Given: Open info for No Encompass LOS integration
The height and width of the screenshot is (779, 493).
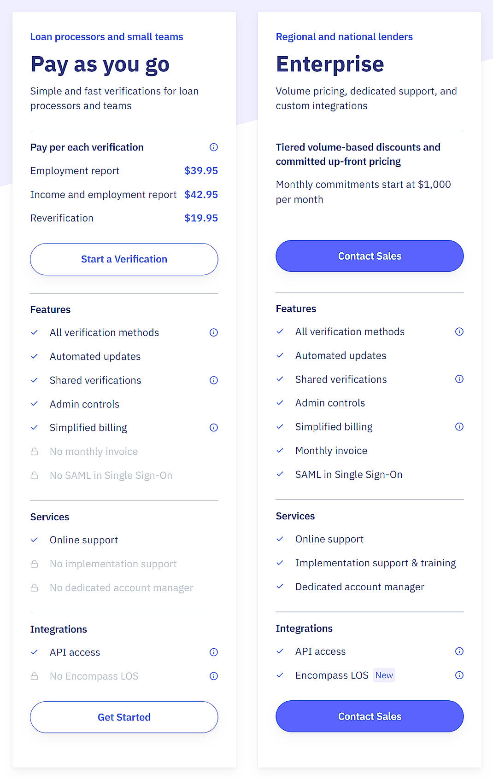Looking at the screenshot, I should point(213,676).
